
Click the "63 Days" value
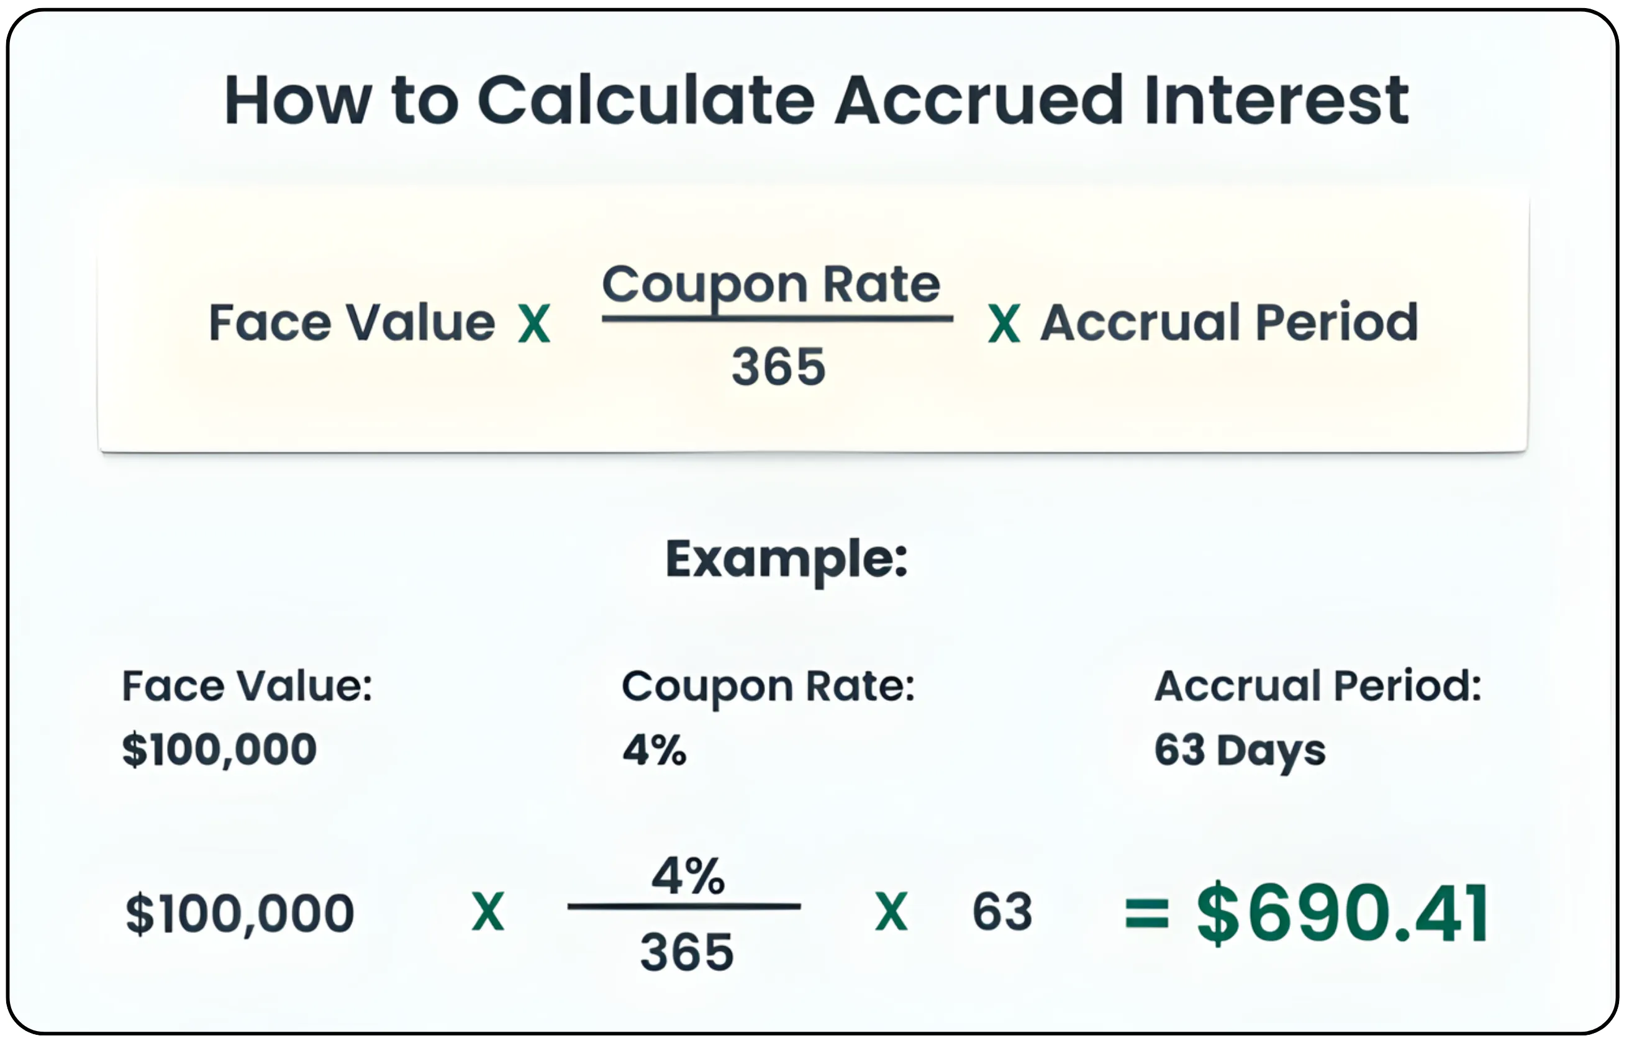pos(1240,750)
